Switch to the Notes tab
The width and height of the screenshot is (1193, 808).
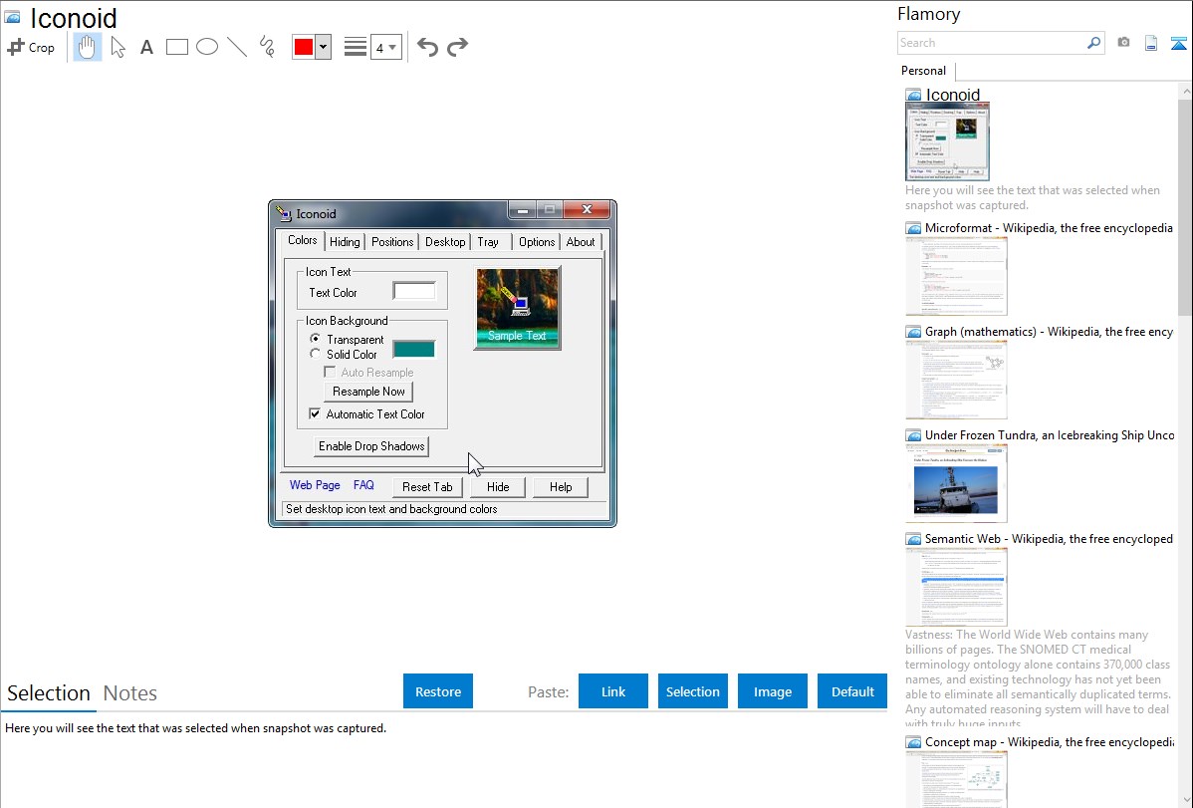(x=130, y=693)
